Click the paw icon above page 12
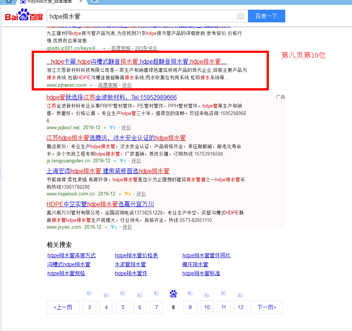352x331 pixels. (241, 295)
